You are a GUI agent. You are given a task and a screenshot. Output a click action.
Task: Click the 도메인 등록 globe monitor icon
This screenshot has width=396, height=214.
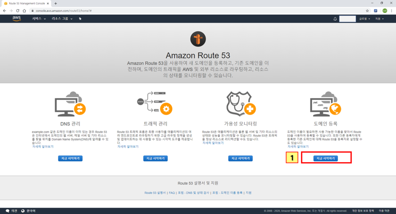325,104
